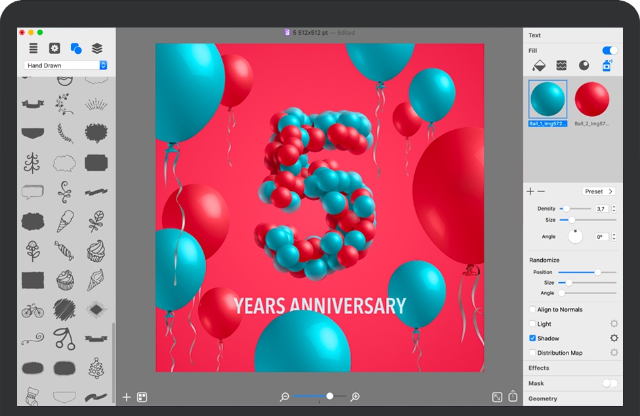640x416 pixels.
Task: Click the share icon at bottom right
Action: tap(513, 397)
